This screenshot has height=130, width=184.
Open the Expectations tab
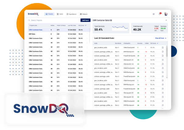coord(72,14)
